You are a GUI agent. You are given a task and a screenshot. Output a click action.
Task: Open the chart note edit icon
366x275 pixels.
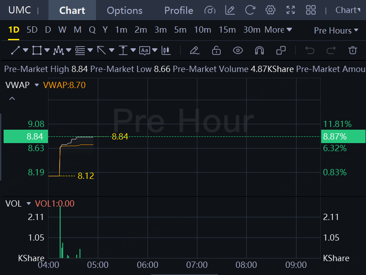point(230,10)
